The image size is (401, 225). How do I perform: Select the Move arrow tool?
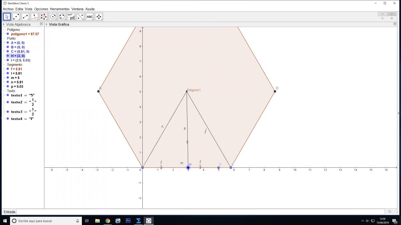(7, 17)
